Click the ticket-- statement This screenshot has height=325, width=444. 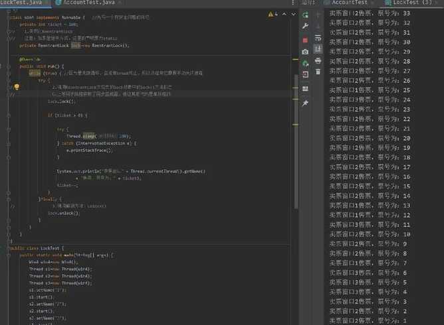pyautogui.click(x=68, y=186)
